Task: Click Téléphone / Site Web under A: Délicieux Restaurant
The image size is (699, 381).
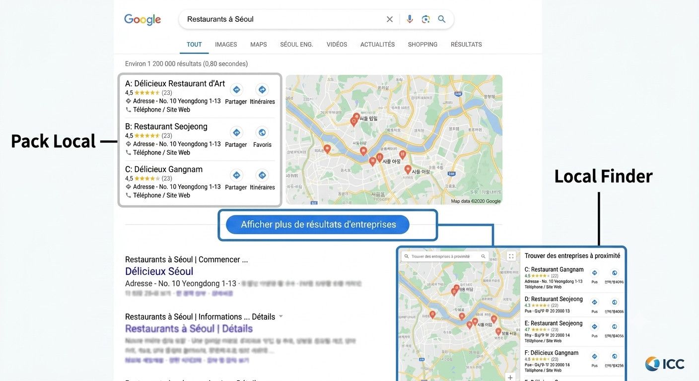Action: 161,110
